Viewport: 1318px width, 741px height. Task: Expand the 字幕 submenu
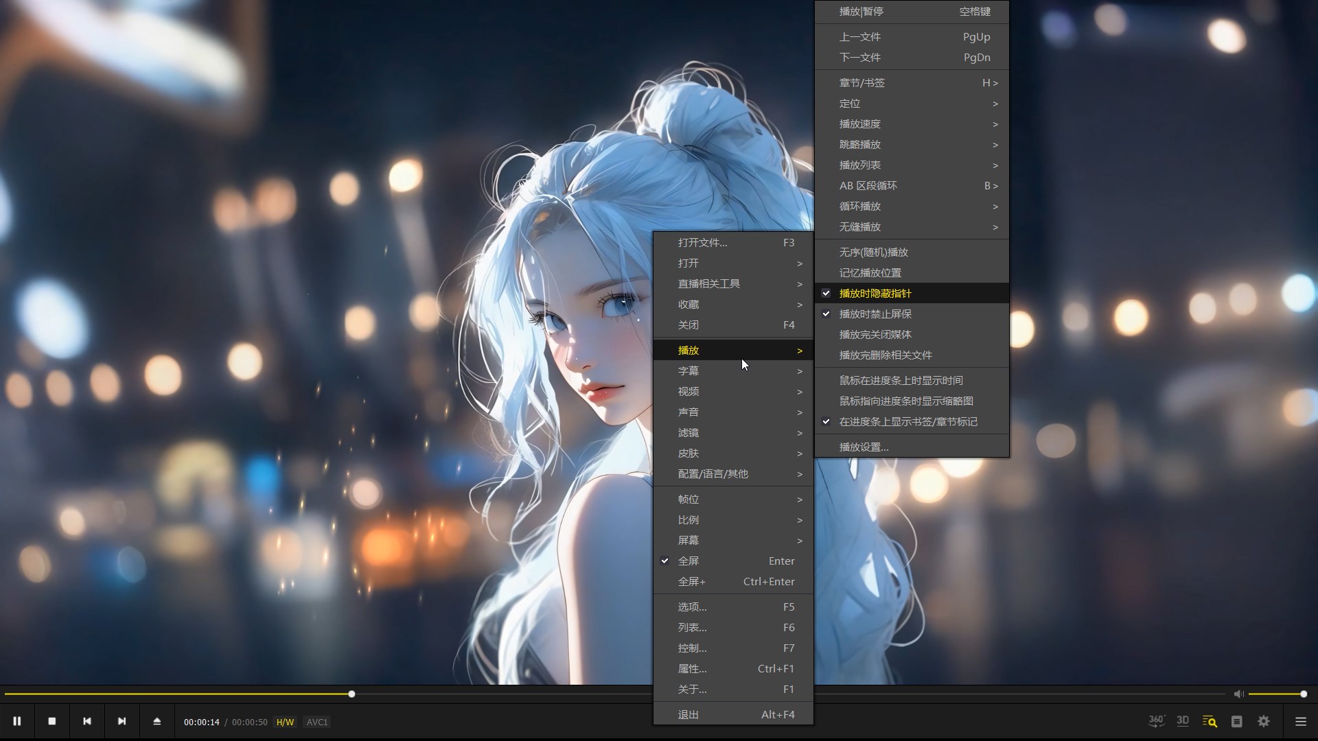[x=733, y=370]
